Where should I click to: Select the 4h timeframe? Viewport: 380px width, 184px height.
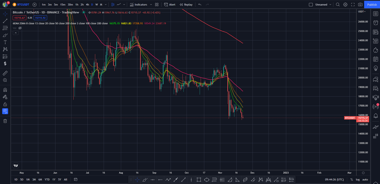click(87, 5)
